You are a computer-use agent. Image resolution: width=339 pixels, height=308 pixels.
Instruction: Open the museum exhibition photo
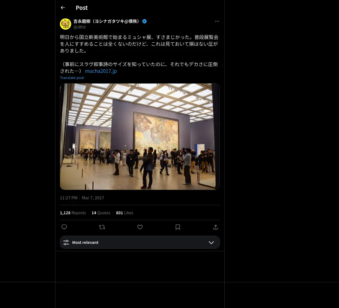tap(140, 137)
